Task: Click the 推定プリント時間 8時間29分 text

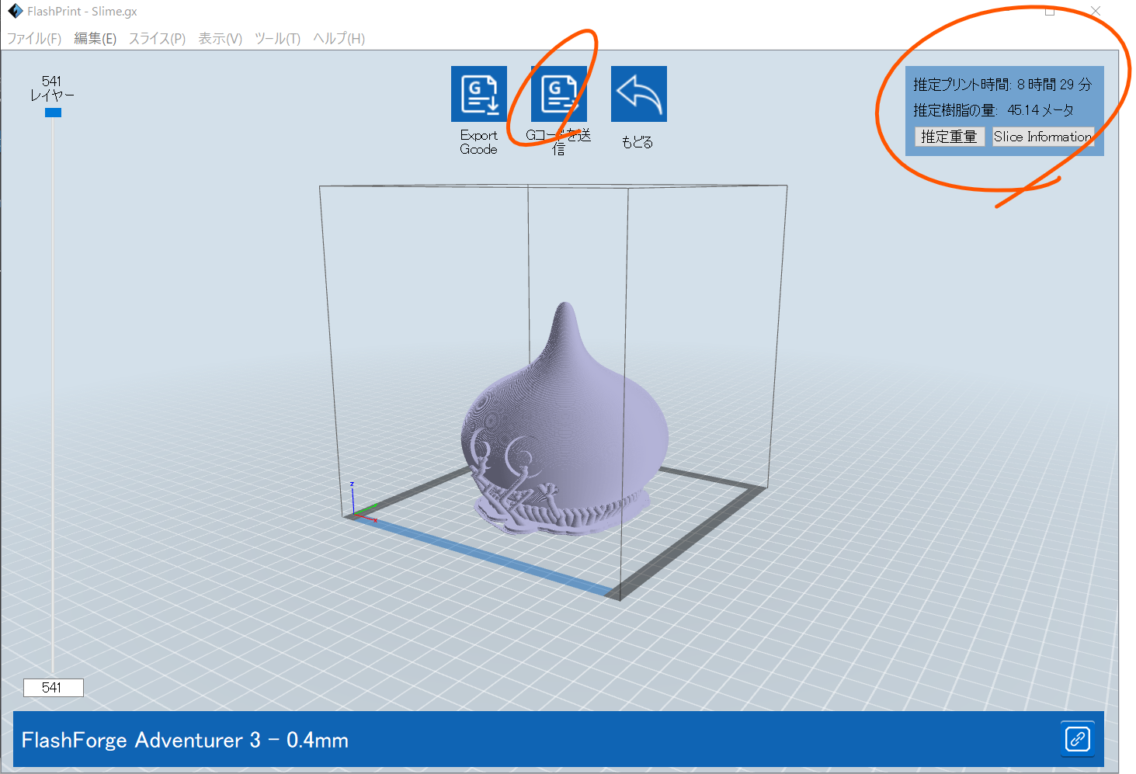Action: pos(1002,85)
